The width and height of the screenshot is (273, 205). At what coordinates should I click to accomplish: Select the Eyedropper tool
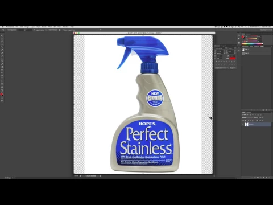pyautogui.click(x=2, y=50)
